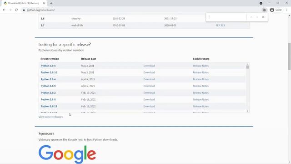The image size is (291, 164).
Task: Open the PEP 373 link
Action: point(220,26)
